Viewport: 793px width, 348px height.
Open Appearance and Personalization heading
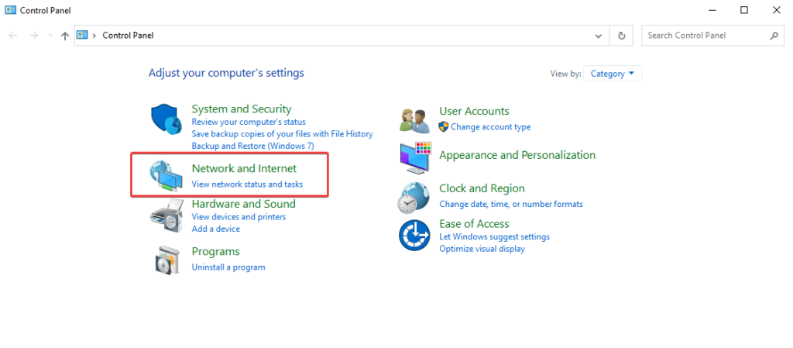[x=517, y=155]
